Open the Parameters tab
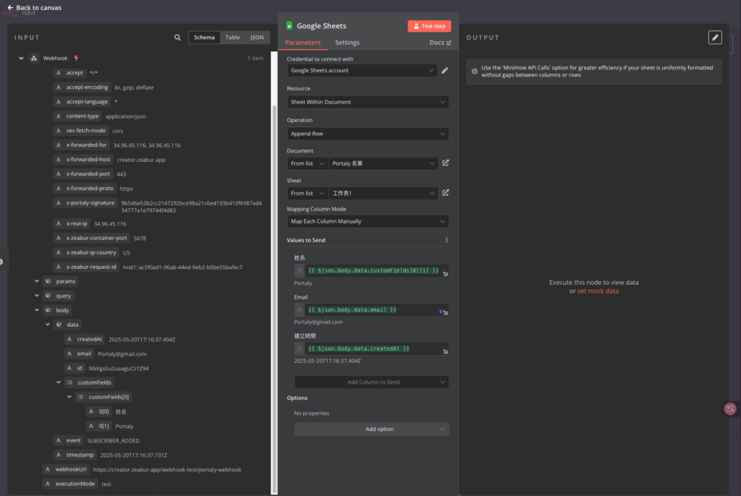The width and height of the screenshot is (741, 496). (302, 43)
